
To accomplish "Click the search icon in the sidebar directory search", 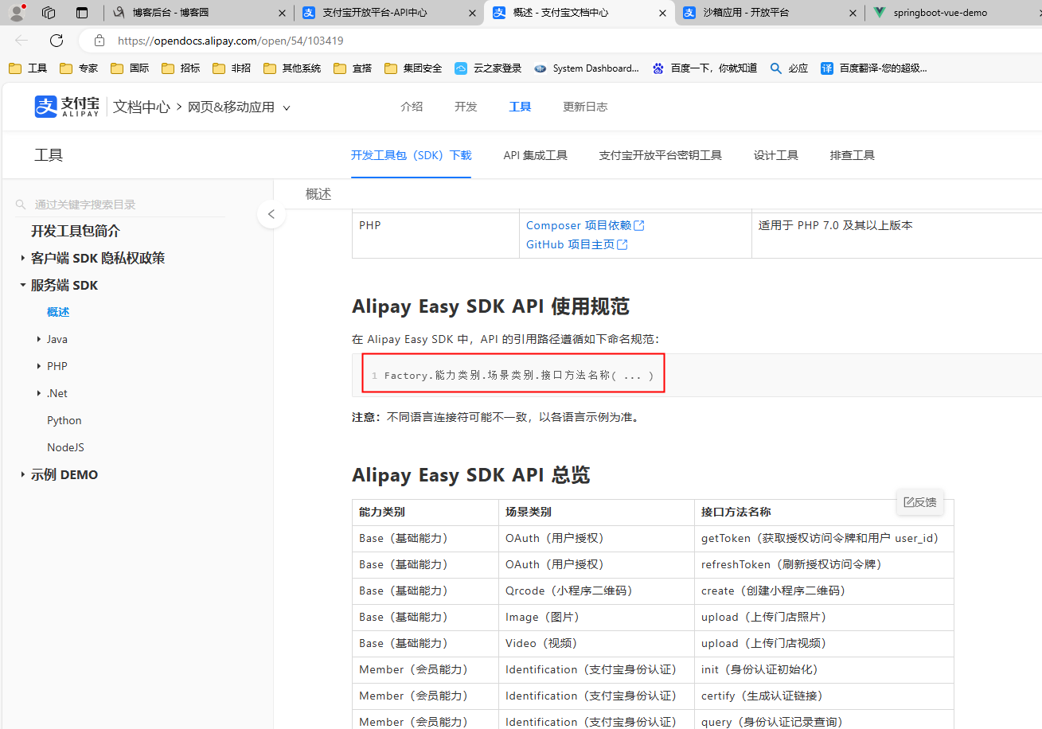I will coord(21,205).
